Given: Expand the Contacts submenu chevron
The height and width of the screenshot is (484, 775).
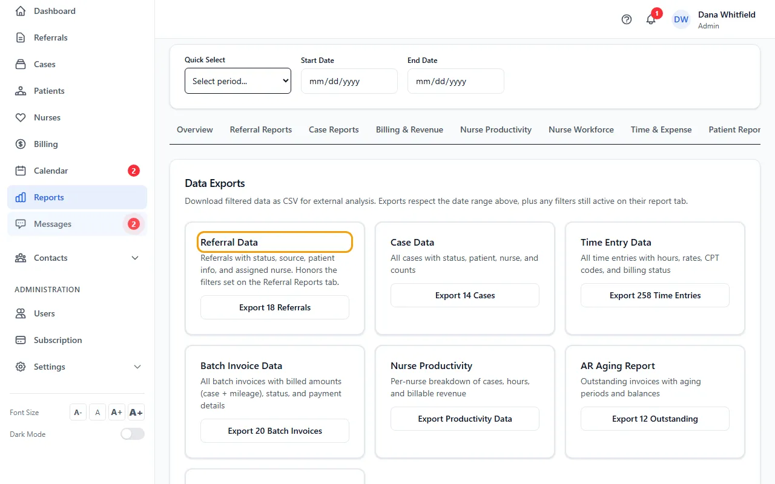Looking at the screenshot, I should click(x=135, y=258).
